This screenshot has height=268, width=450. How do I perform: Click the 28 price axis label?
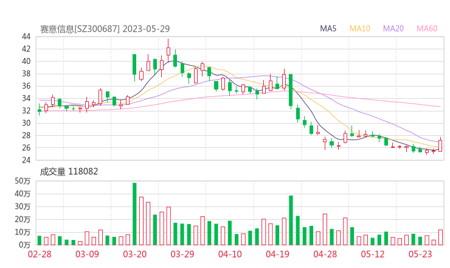tap(26, 135)
